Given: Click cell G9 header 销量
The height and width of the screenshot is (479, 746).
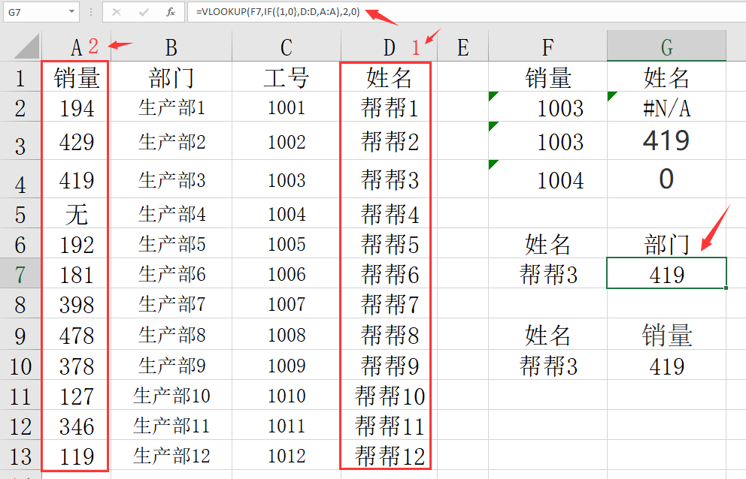Looking at the screenshot, I should click(x=666, y=335).
